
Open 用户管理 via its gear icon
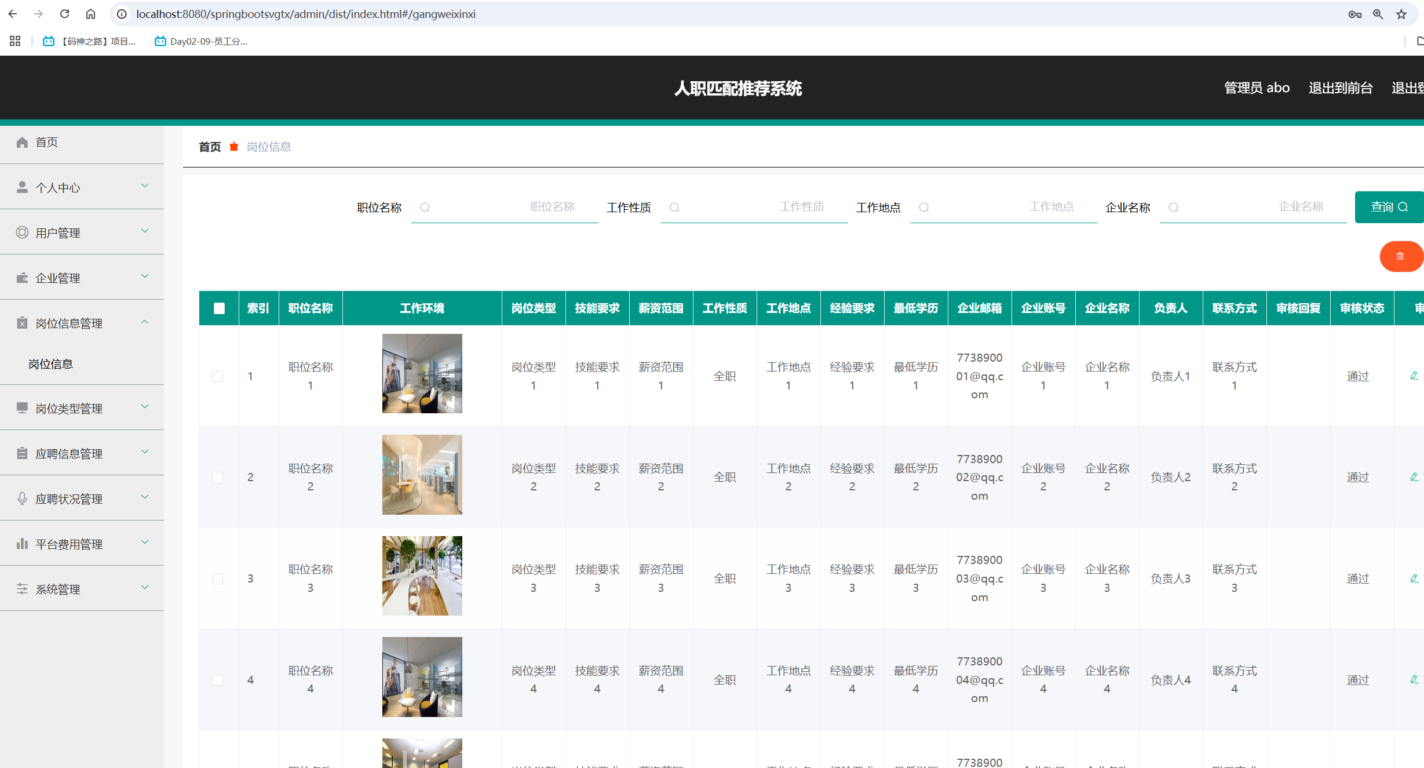coord(22,232)
